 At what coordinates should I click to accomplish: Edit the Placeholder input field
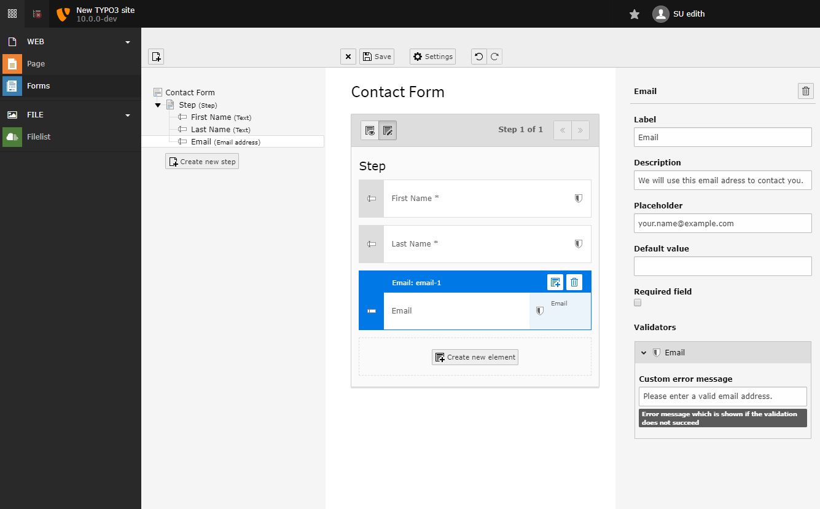(722, 223)
